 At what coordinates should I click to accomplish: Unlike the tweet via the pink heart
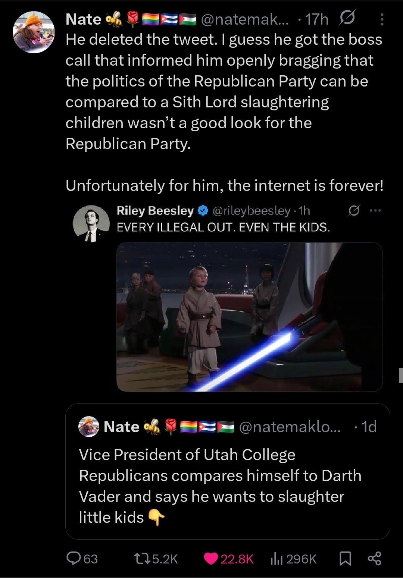(211, 558)
